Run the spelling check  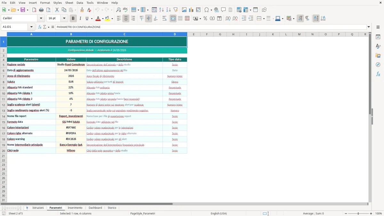(125, 10)
